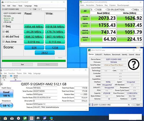
Task: Click the AS SSD Benchmark title bar icon
Action: tap(2, 2)
